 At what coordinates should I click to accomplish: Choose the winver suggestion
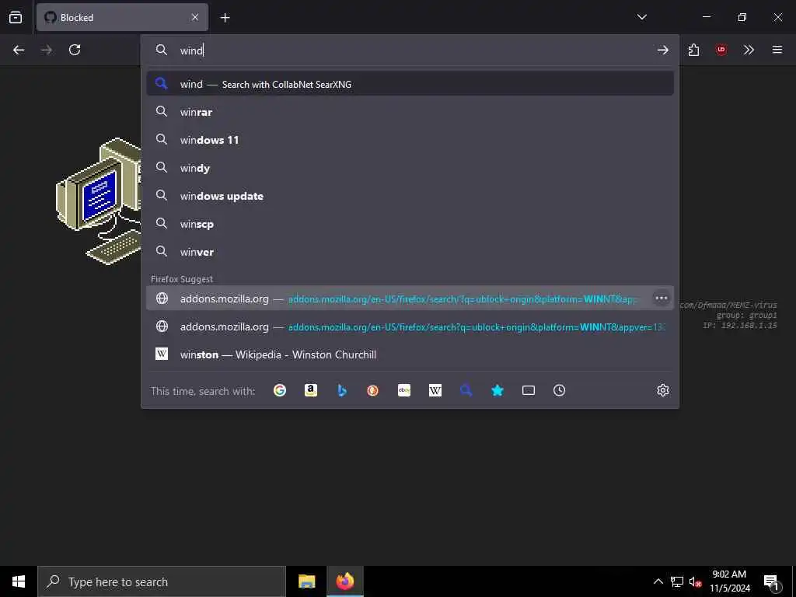click(410, 252)
